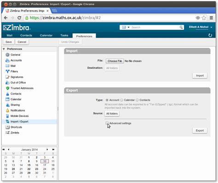Click the Out of Office icon
The height and width of the screenshot is (183, 218).
(x=7, y=83)
